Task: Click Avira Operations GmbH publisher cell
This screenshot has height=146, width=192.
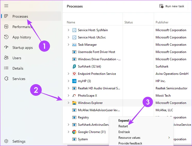Action: tap(172, 74)
